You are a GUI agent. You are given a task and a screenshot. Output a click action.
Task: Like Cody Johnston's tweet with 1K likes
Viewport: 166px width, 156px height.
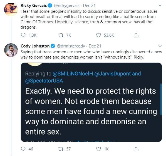click(x=98, y=149)
